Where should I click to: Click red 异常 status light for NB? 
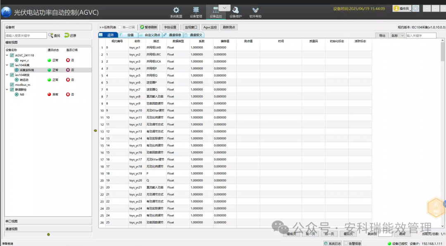point(49,94)
